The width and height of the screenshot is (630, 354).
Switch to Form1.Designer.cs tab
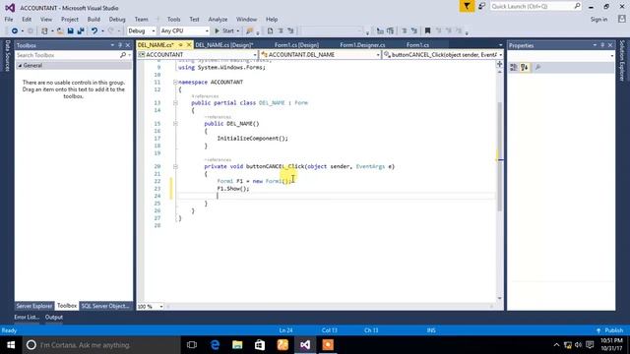(362, 45)
